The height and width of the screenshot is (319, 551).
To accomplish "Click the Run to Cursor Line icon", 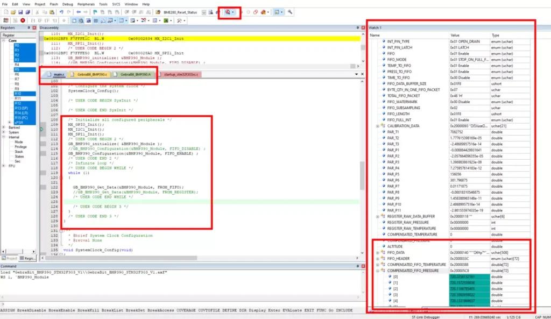I will coord(54,21).
